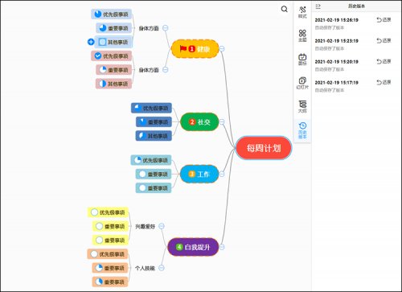Viewport: 402px width, 292px height.
Task: Collapse the upper 身体方面 subtopic
Action: (166, 28)
